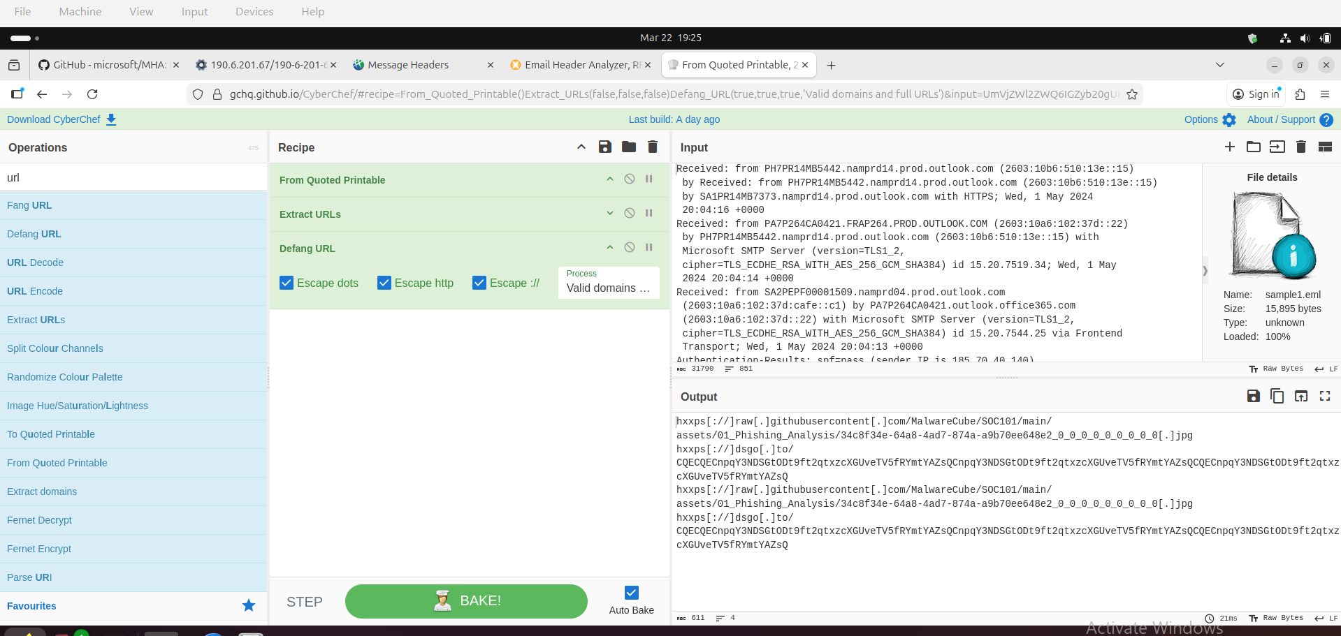1341x636 pixels.
Task: Enable Auto Bake
Action: click(x=631, y=592)
